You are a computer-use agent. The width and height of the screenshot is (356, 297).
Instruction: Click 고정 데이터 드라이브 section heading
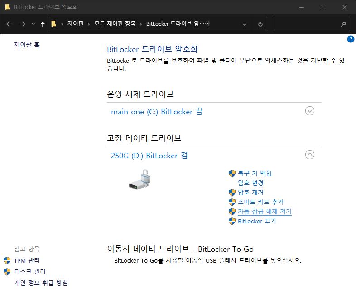144,138
